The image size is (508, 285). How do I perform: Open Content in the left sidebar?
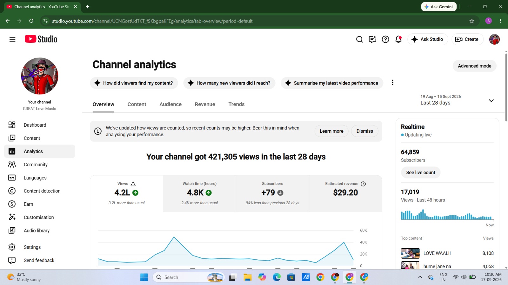click(x=40, y=138)
